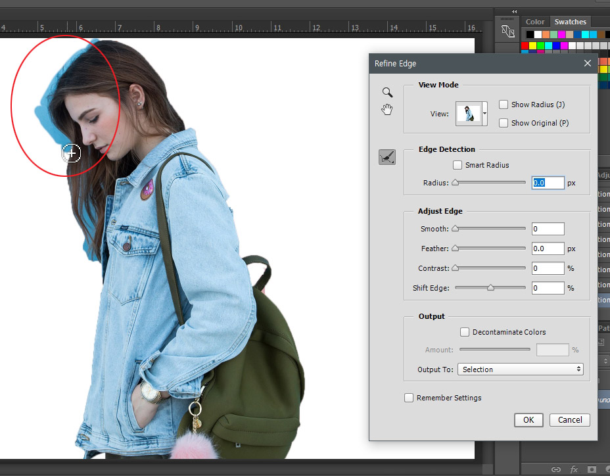The width and height of the screenshot is (610, 476).
Task: Click the Feather slider handle
Action: point(455,249)
